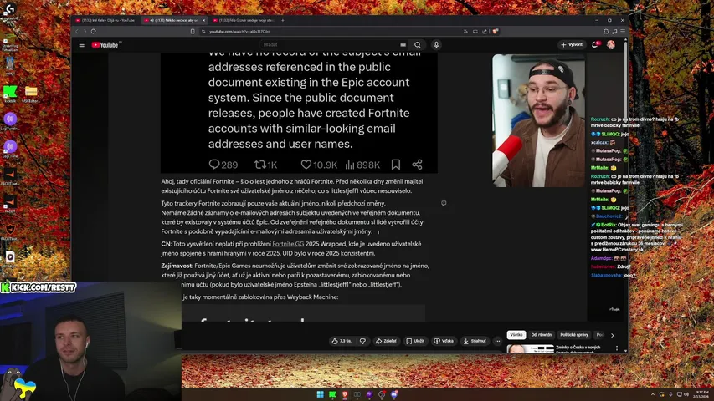
Task: Open the Brave browser taskbar icon
Action: point(345,394)
